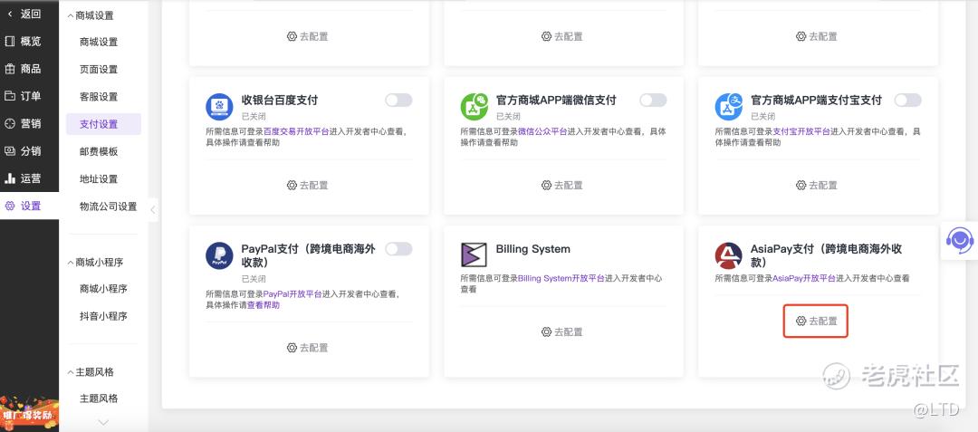Click the Alipay APP pay logo
This screenshot has width=978, height=432.
(728, 107)
